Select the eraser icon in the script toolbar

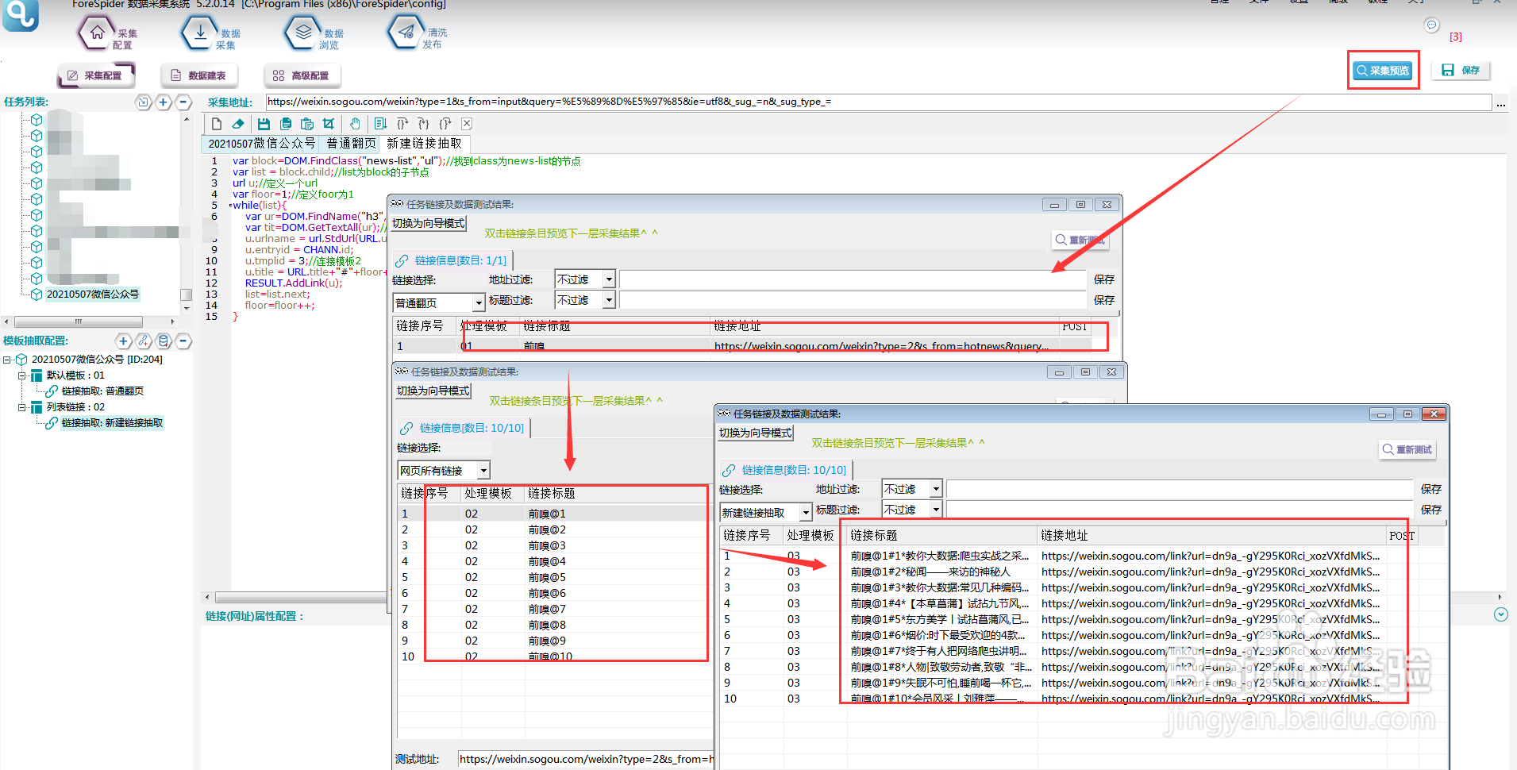[x=238, y=124]
